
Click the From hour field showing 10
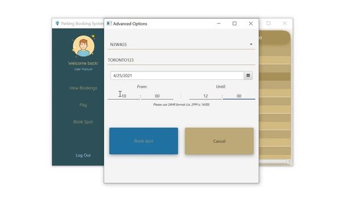click(124, 96)
